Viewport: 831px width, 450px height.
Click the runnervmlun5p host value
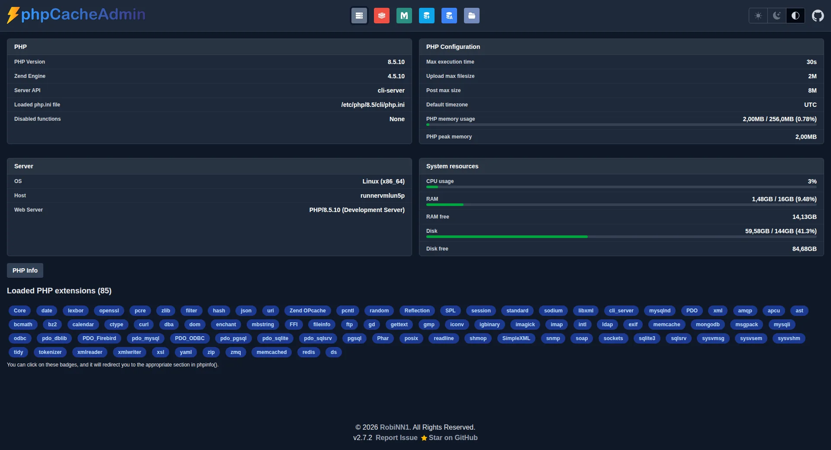click(x=383, y=196)
